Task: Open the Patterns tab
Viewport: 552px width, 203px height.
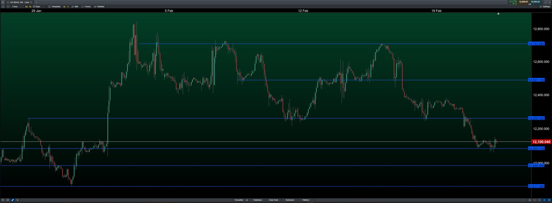Action: 306,200
